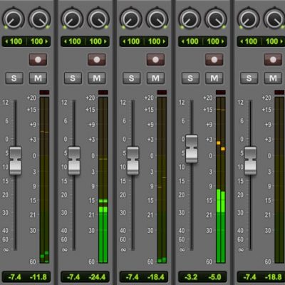
Task: Click record enable on the third channel strip
Action: point(155,59)
